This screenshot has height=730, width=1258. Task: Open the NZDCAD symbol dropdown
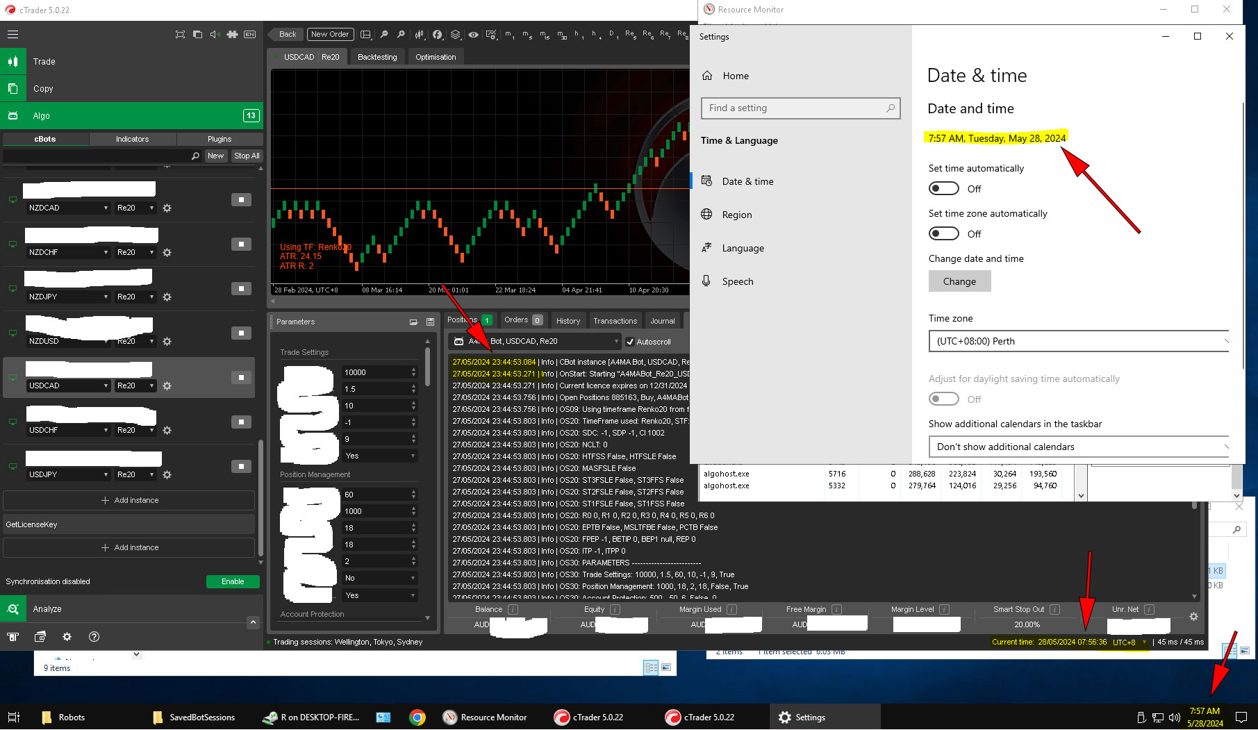click(68, 208)
